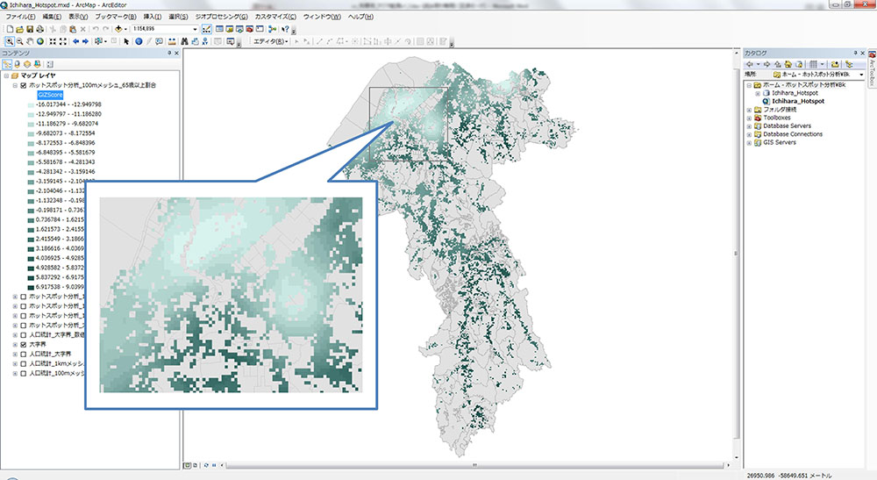Click the Full Extent globe icon
Screen dimensions: 877x480
[39, 41]
